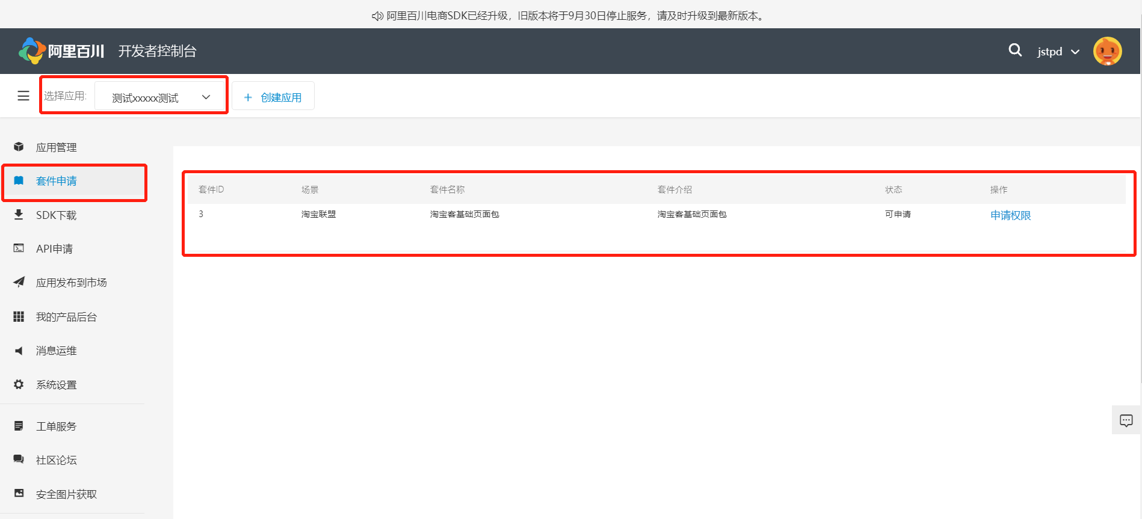Click the 工单服务 document icon

(19, 426)
